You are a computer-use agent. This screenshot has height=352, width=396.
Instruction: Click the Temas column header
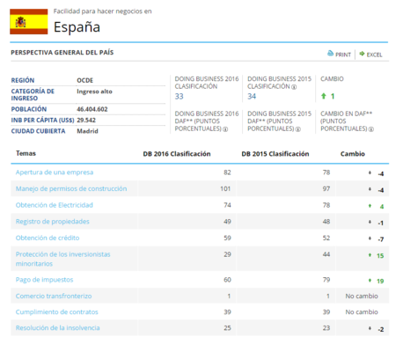point(26,153)
